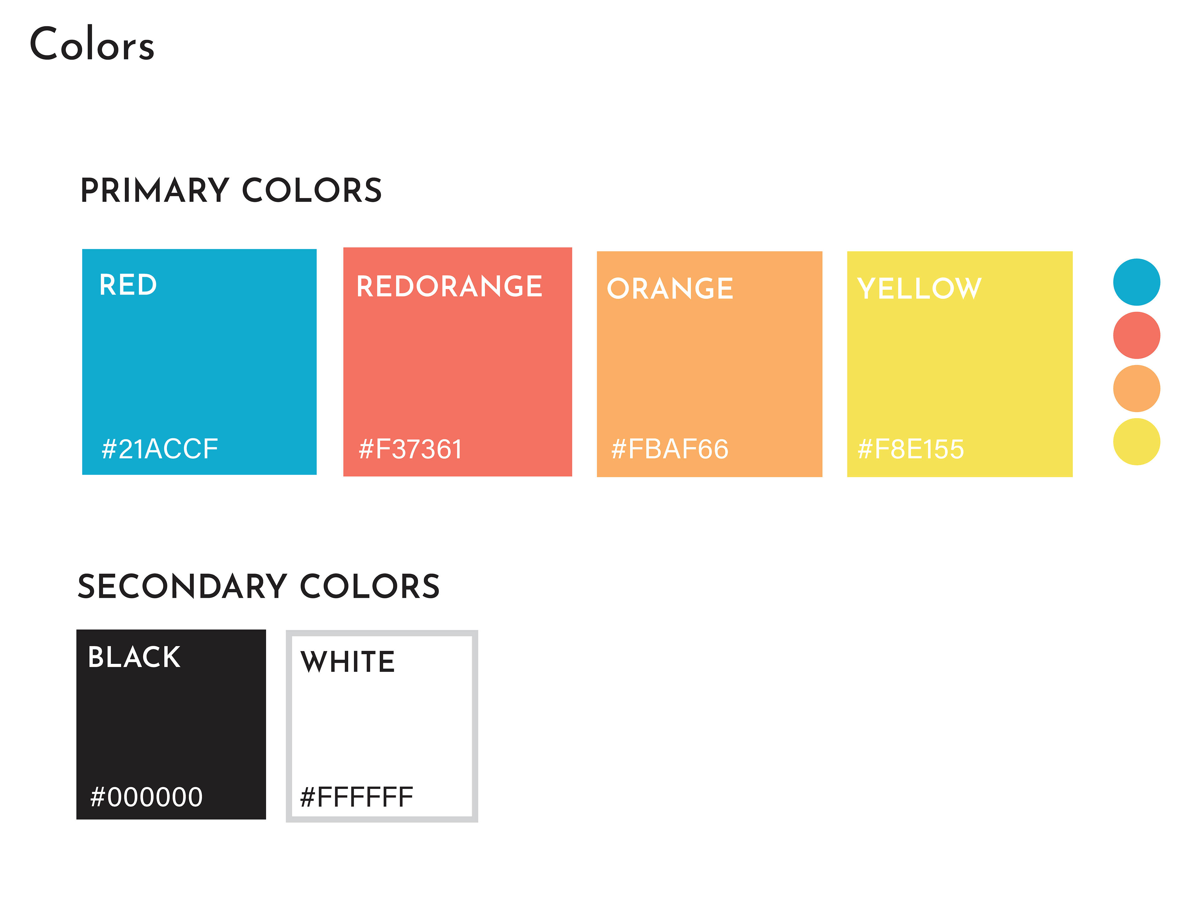Click the large blue square swatch
The height and width of the screenshot is (923, 1195).
click(x=199, y=361)
